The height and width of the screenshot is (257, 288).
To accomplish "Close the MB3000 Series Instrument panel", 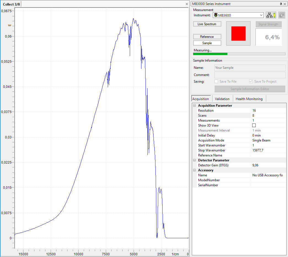I will (285, 4).
